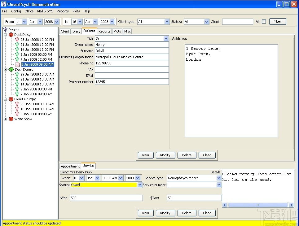Open the Service type dropdown
This screenshot has height=226, width=299.
pos(219,178)
